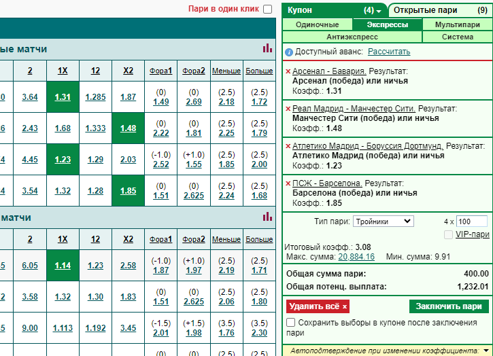Screen dimensions: 493x356
Task: Select odds 1.285 in column 12
Action: 95,97
